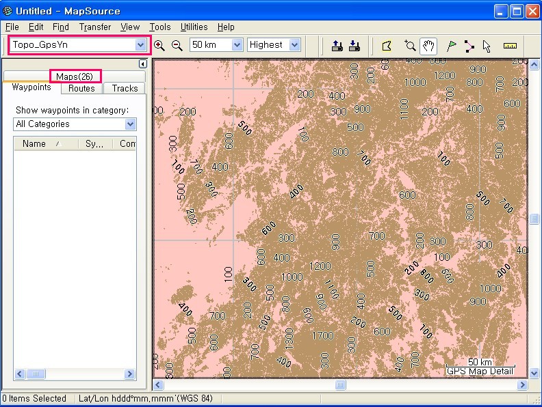Open the Tools menu
The image size is (542, 407).
[x=160, y=27]
